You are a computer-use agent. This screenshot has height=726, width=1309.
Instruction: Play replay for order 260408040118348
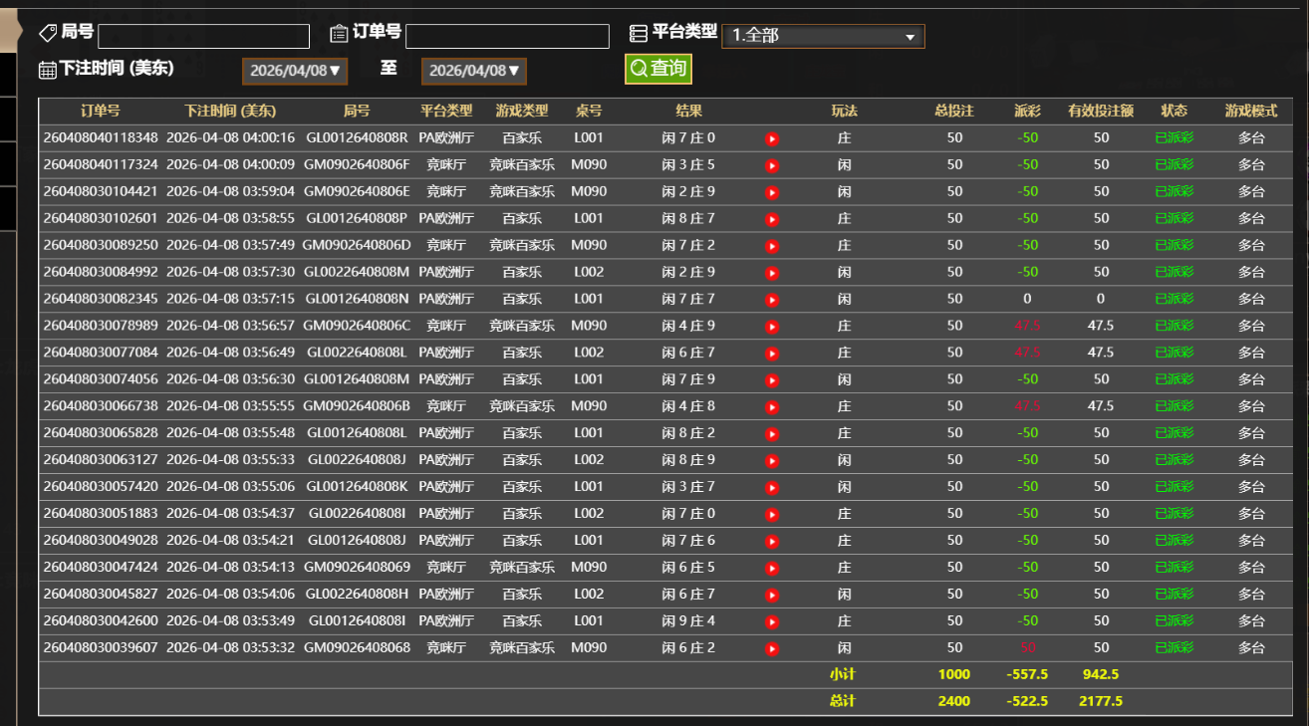(772, 138)
